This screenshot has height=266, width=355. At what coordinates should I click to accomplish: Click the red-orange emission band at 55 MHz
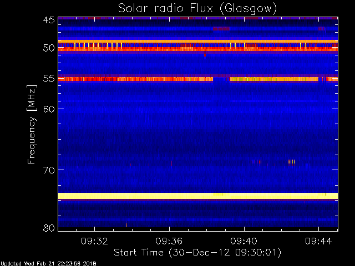pos(198,79)
